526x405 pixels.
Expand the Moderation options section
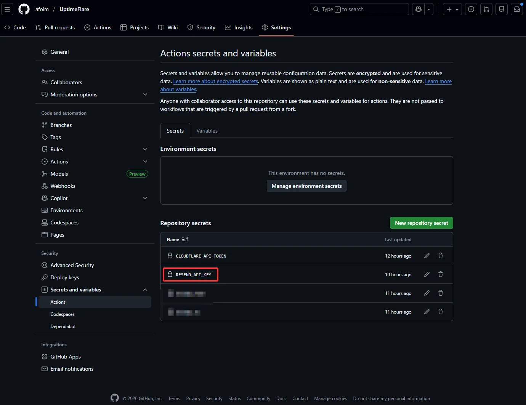[145, 94]
